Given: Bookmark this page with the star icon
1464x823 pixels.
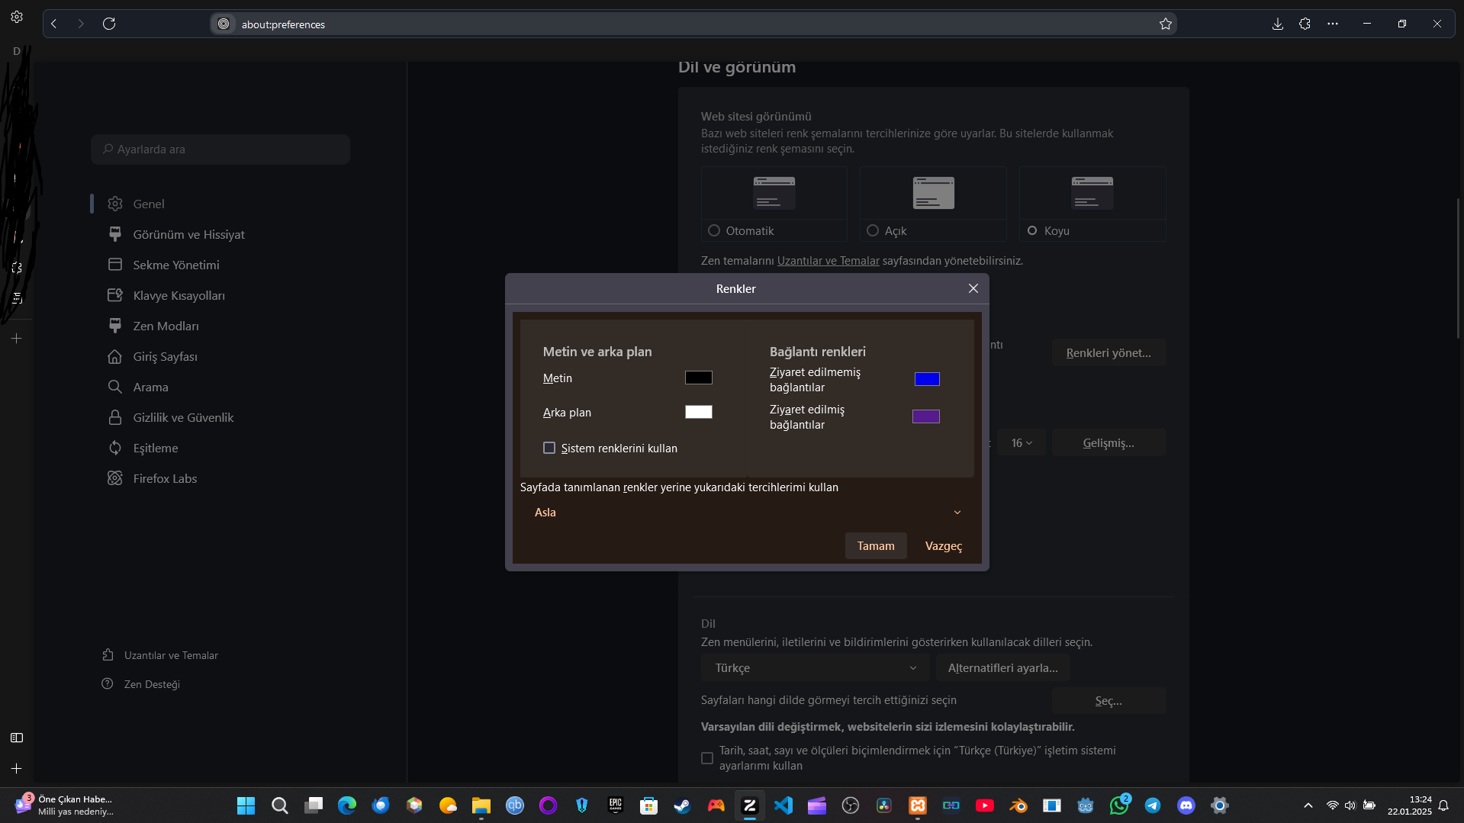Looking at the screenshot, I should [1165, 24].
